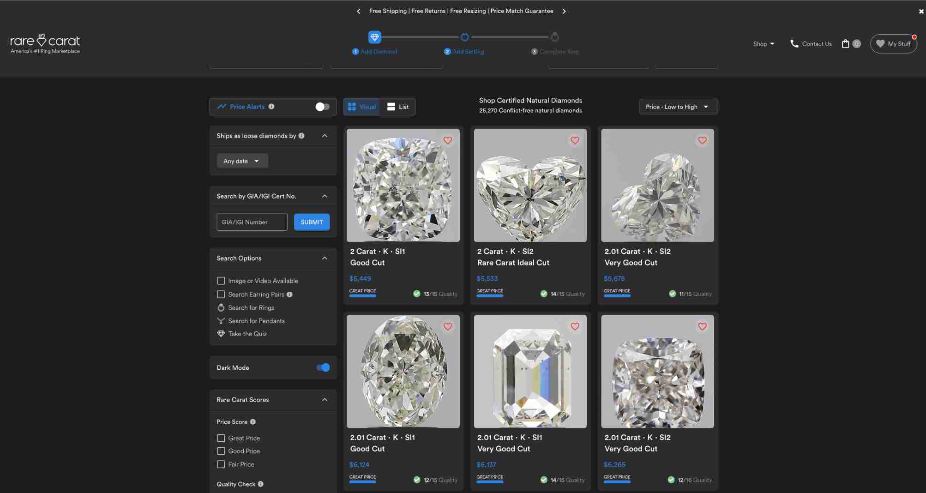Open Search for Pendants link
This screenshot has width=926, height=493.
click(256, 321)
